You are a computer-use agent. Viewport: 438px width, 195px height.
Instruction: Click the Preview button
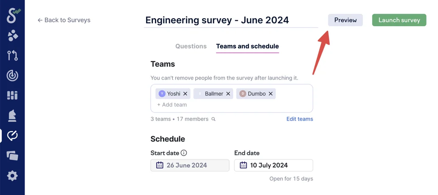click(x=345, y=20)
